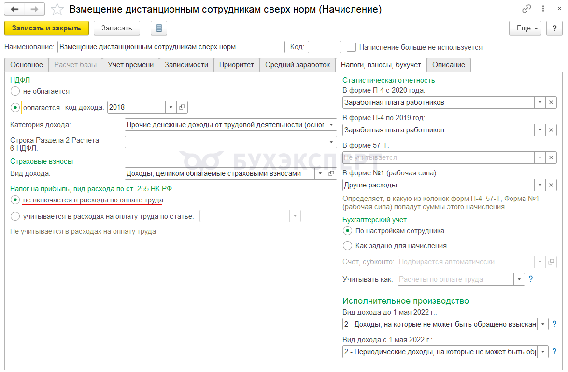Expand the Вид дохода страховые взносы dropdown

pos(320,173)
